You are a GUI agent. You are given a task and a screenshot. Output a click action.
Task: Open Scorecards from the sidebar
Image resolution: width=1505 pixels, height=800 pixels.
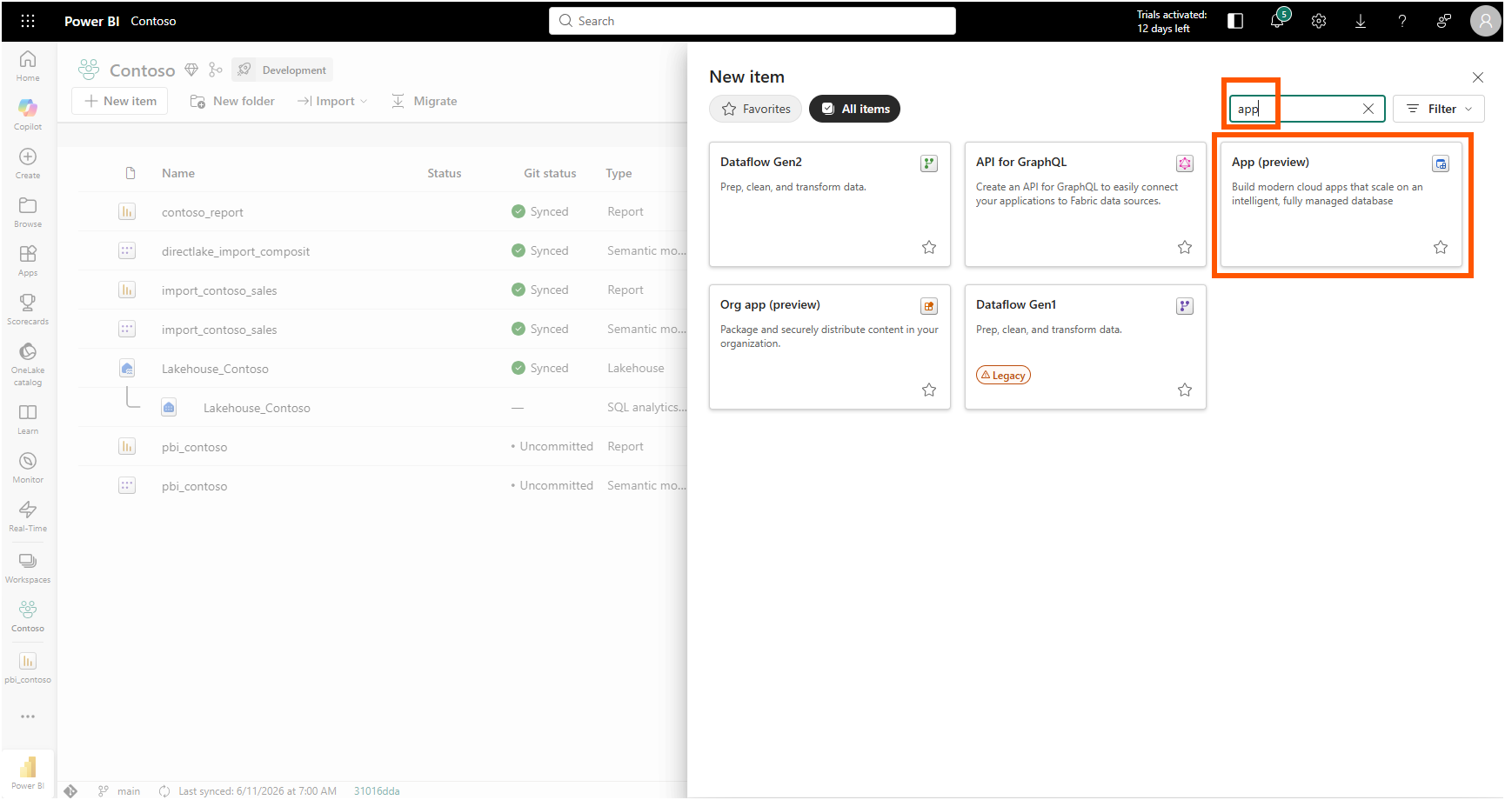coord(28,309)
